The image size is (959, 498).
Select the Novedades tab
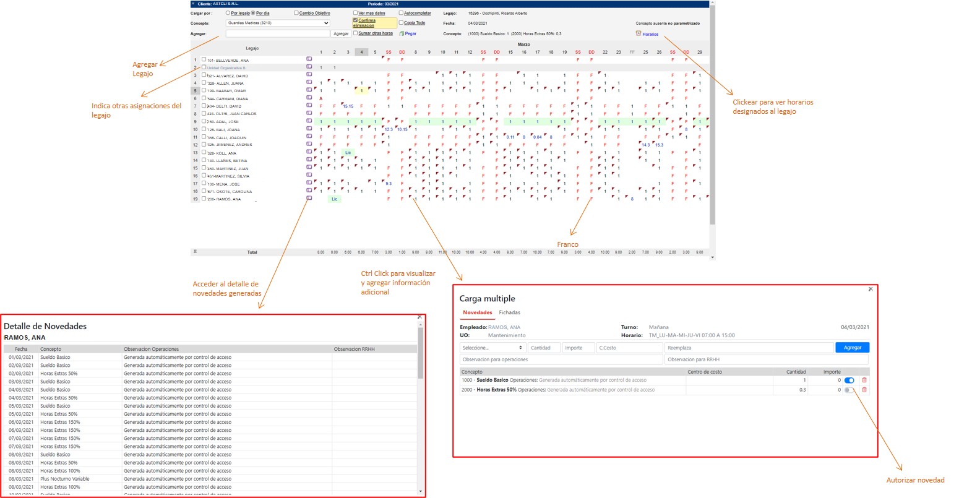click(477, 312)
